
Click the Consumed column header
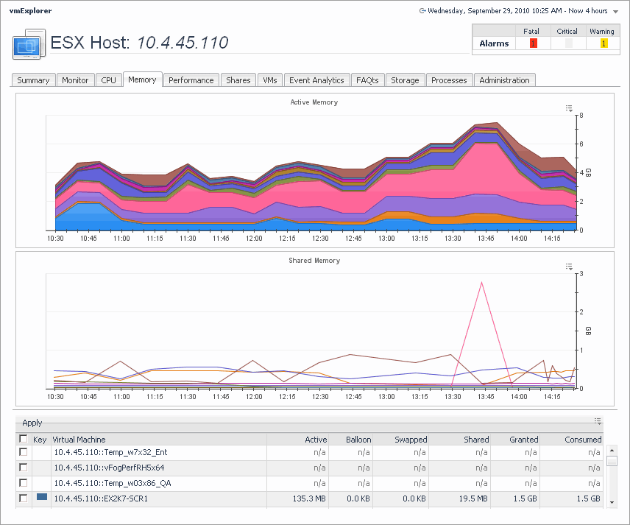pyautogui.click(x=584, y=440)
